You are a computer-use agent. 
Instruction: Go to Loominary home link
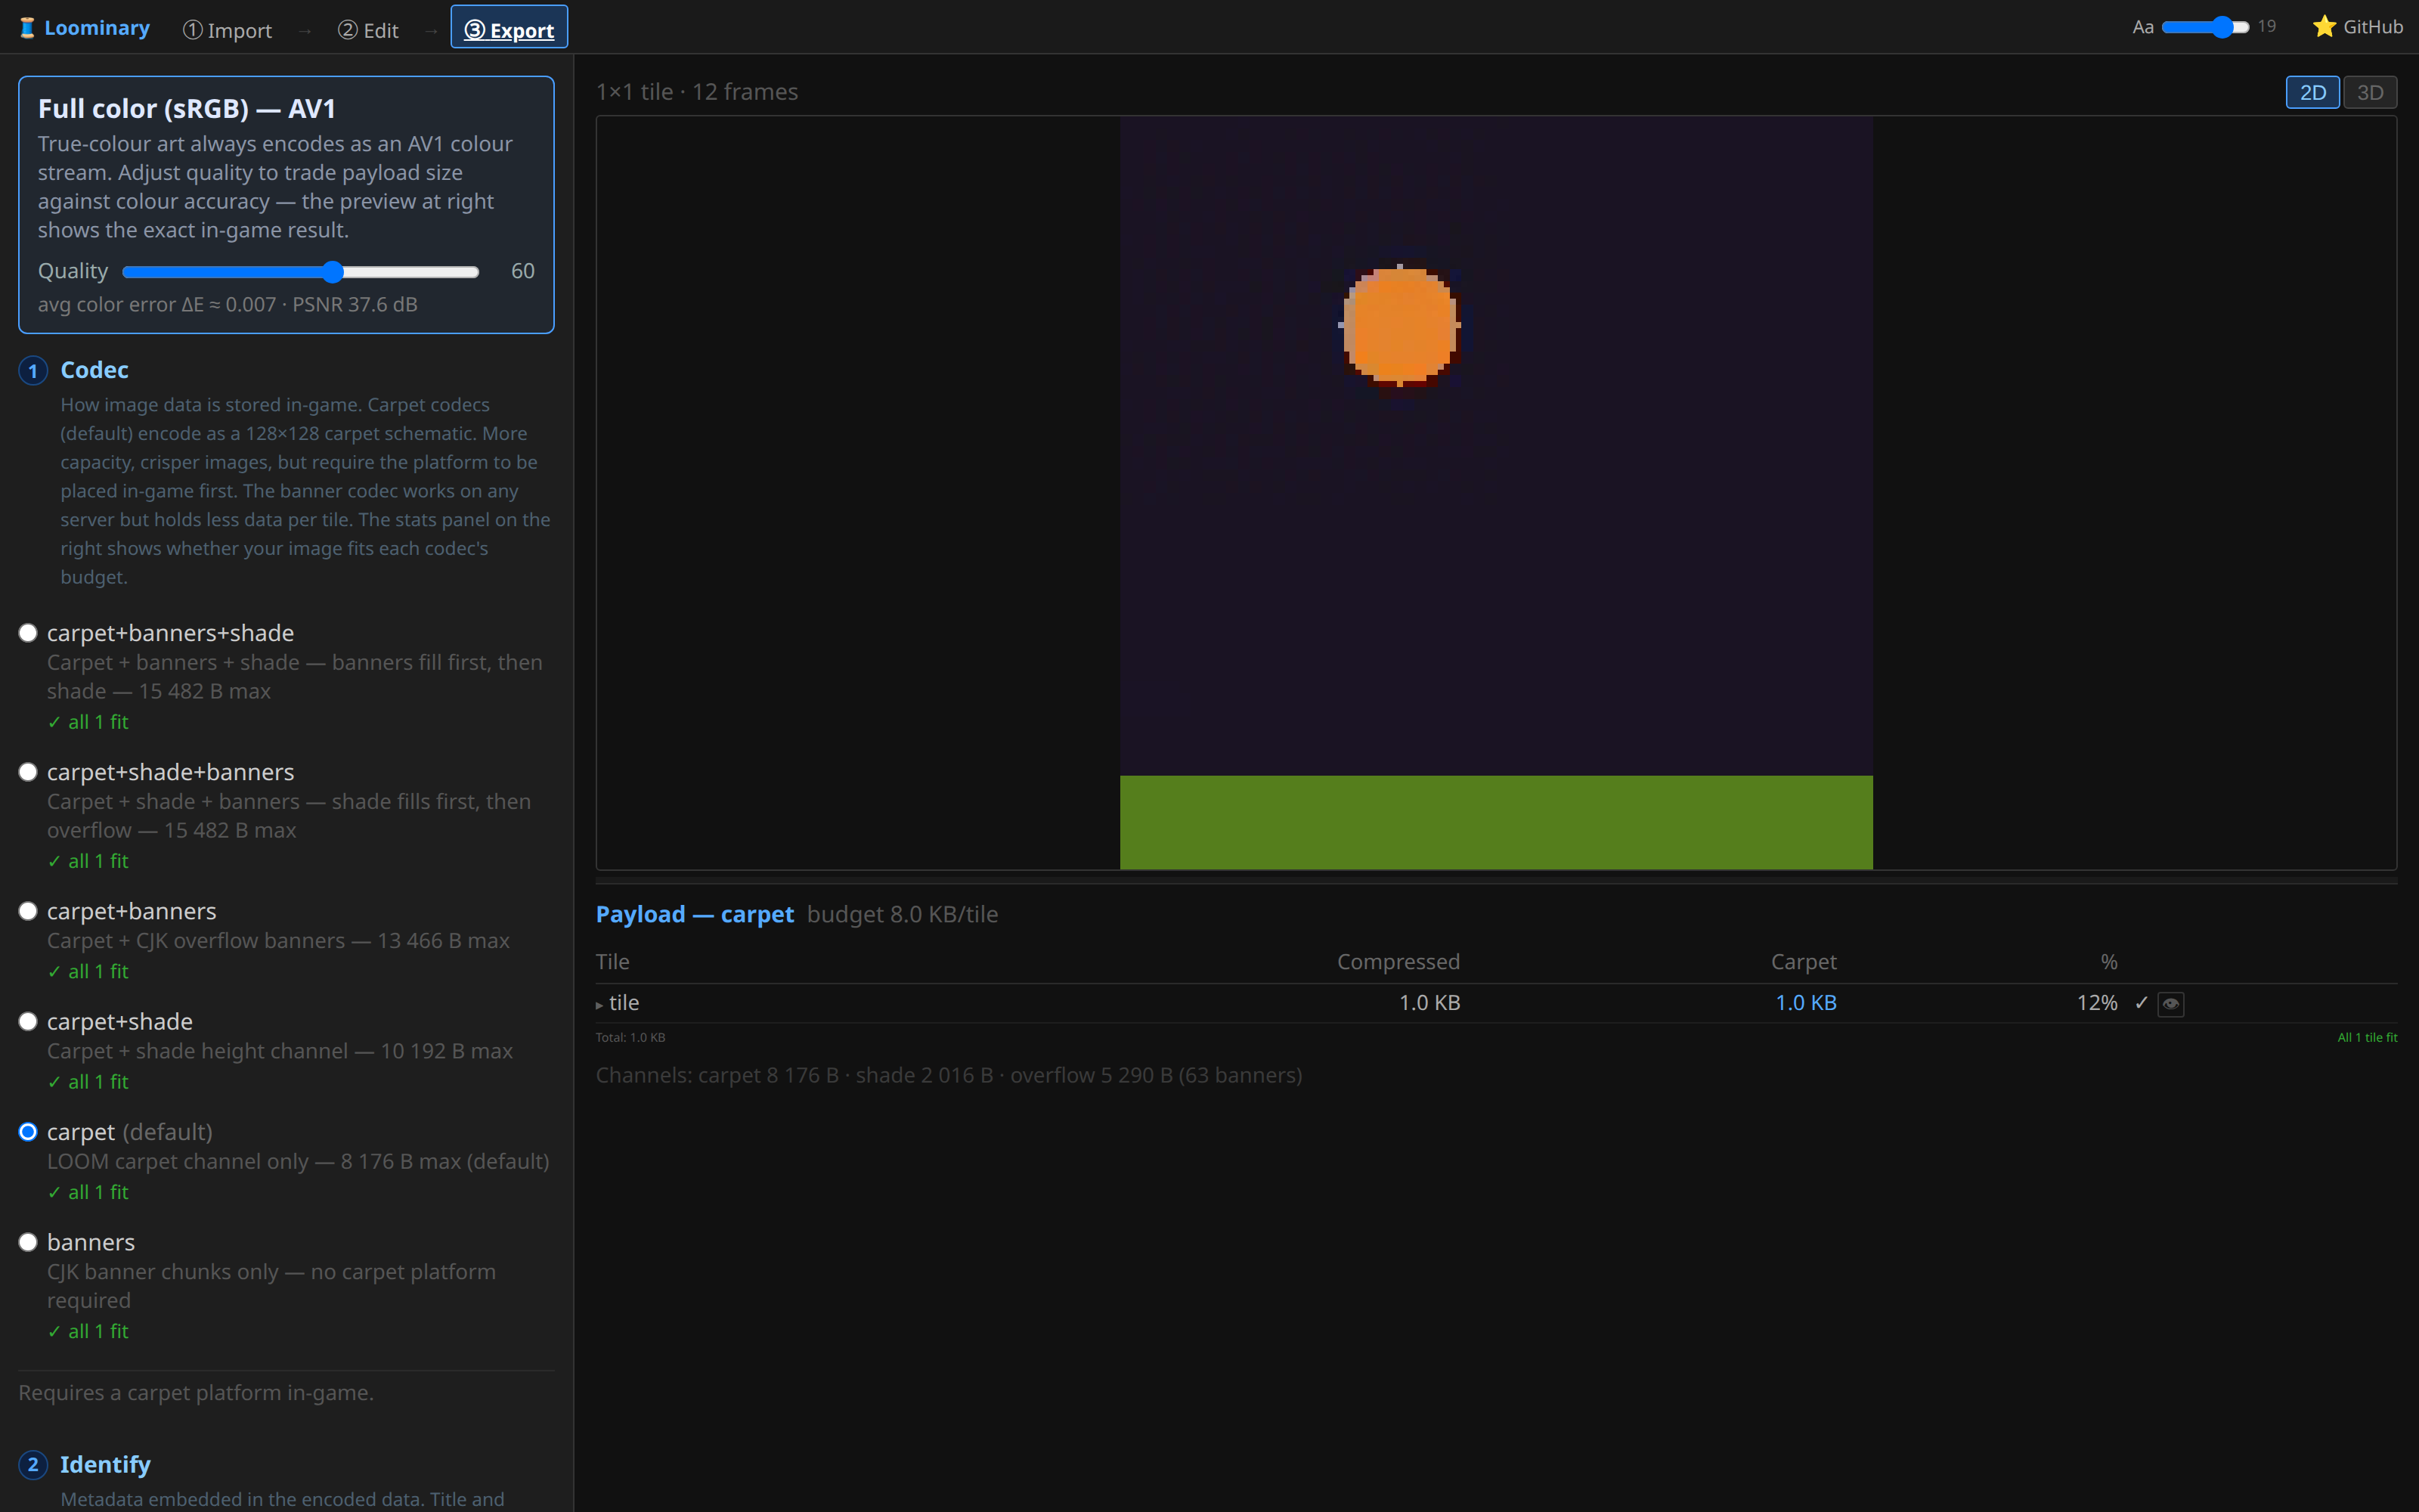[x=84, y=28]
